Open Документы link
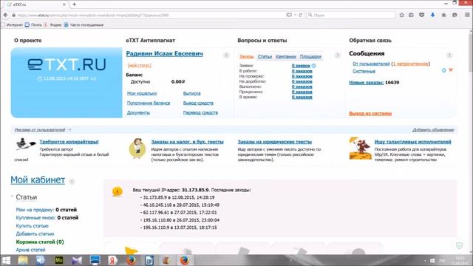The image size is (473, 266). pos(138,113)
